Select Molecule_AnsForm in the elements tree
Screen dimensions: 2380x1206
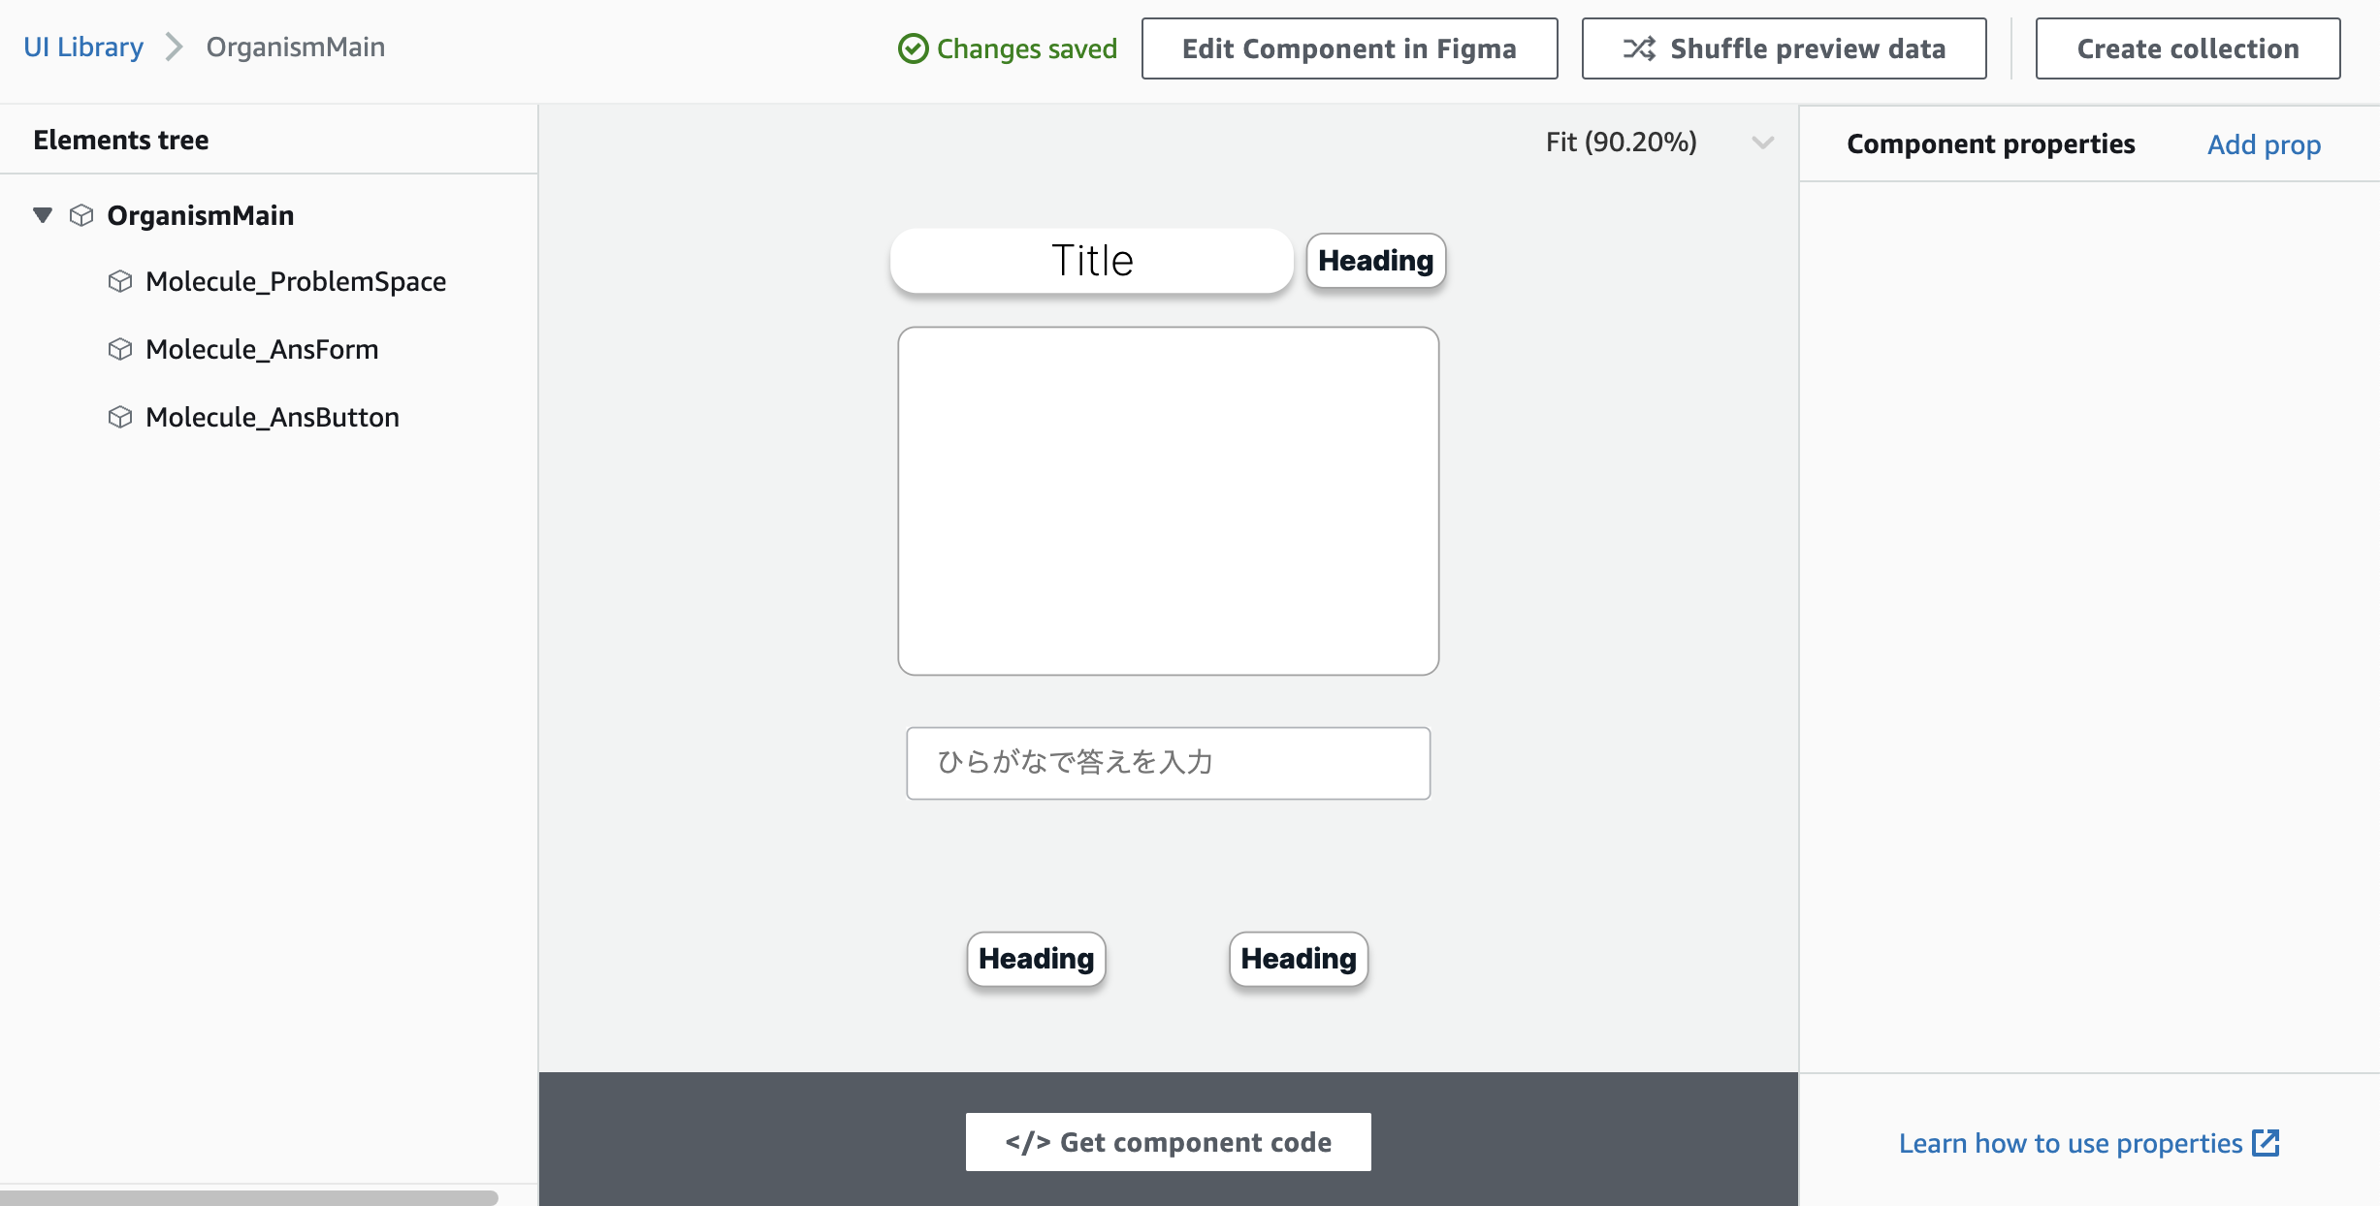tap(262, 349)
